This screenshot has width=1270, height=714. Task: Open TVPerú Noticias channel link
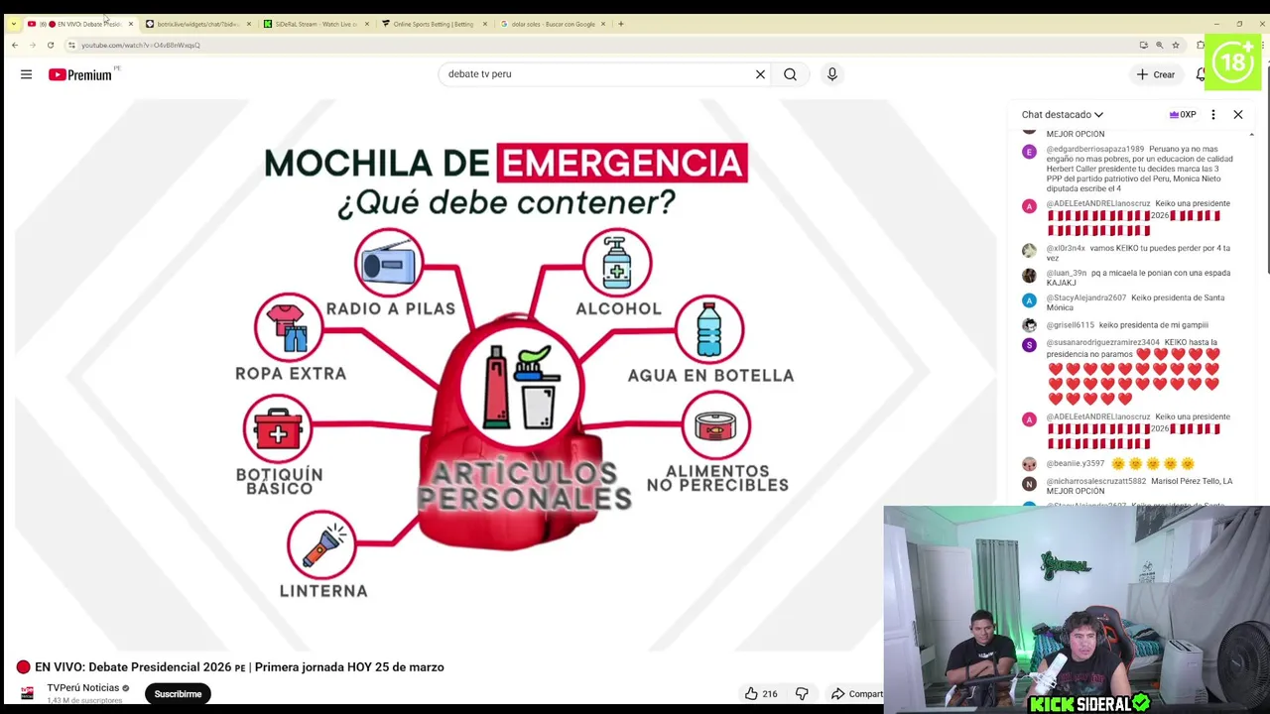click(x=82, y=688)
